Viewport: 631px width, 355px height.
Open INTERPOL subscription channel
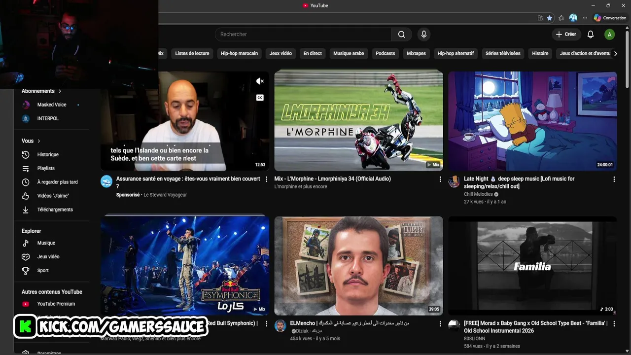tap(47, 118)
